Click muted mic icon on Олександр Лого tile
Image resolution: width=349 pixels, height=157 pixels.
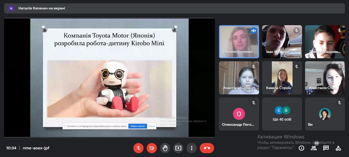point(253,103)
